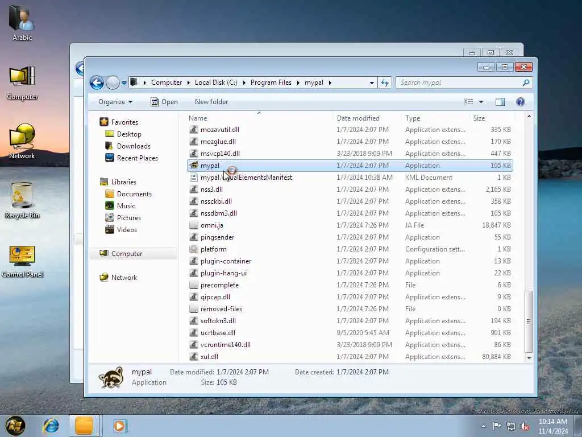Click the muted volume tray icon
The width and height of the screenshot is (582, 437).
pos(525,426)
